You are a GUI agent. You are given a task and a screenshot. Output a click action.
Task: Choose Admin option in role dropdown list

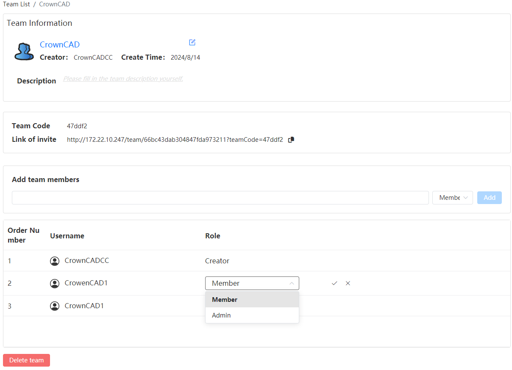252,315
